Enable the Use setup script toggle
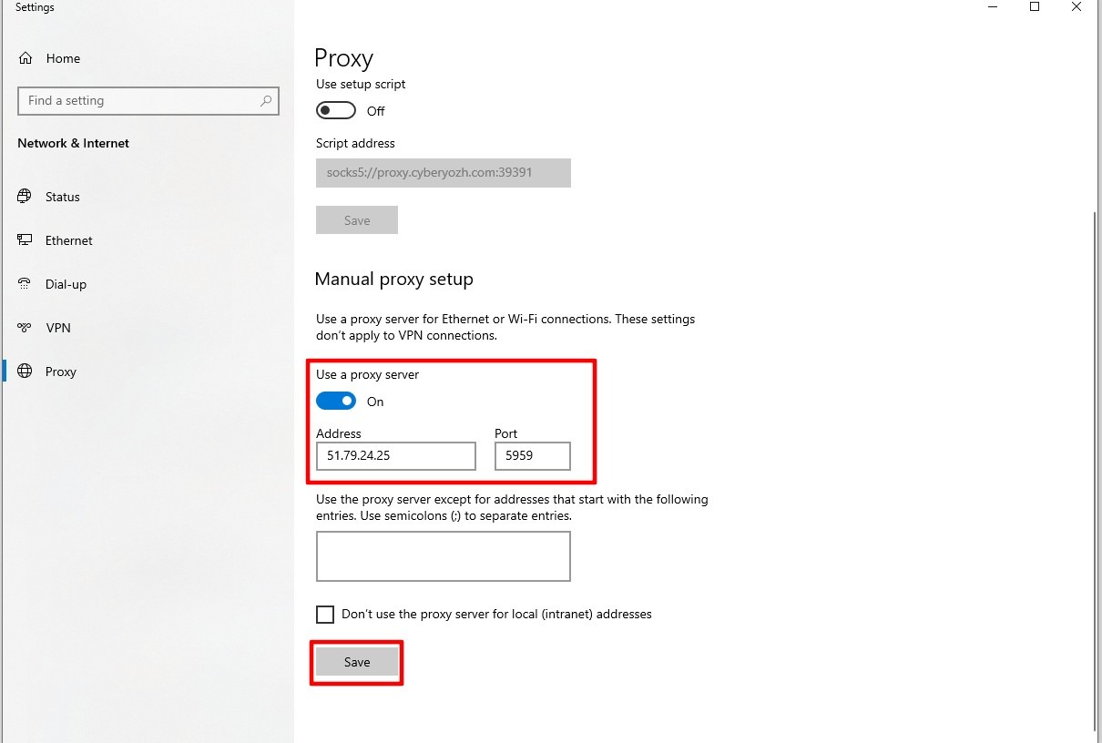This screenshot has height=743, width=1102. tap(336, 111)
